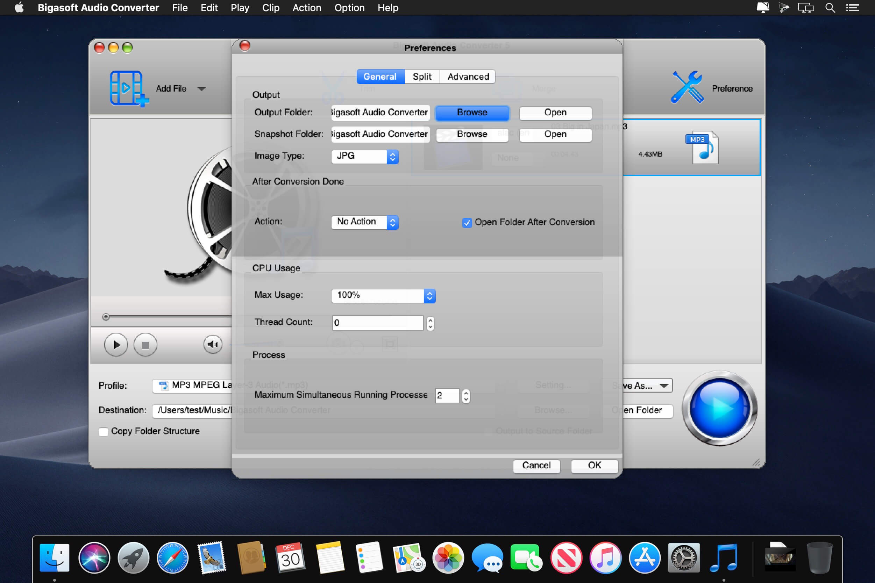The height and width of the screenshot is (583, 875).
Task: Start conversion with the big blue button
Action: [x=720, y=408]
